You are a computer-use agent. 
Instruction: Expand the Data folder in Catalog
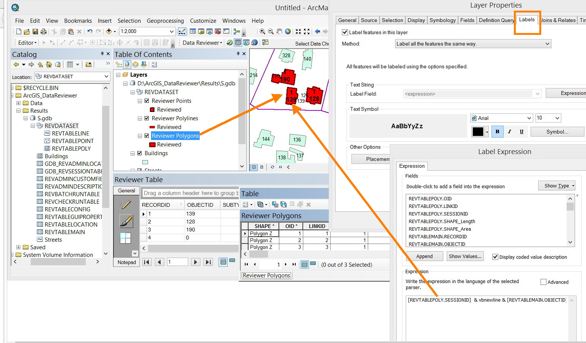pos(18,103)
